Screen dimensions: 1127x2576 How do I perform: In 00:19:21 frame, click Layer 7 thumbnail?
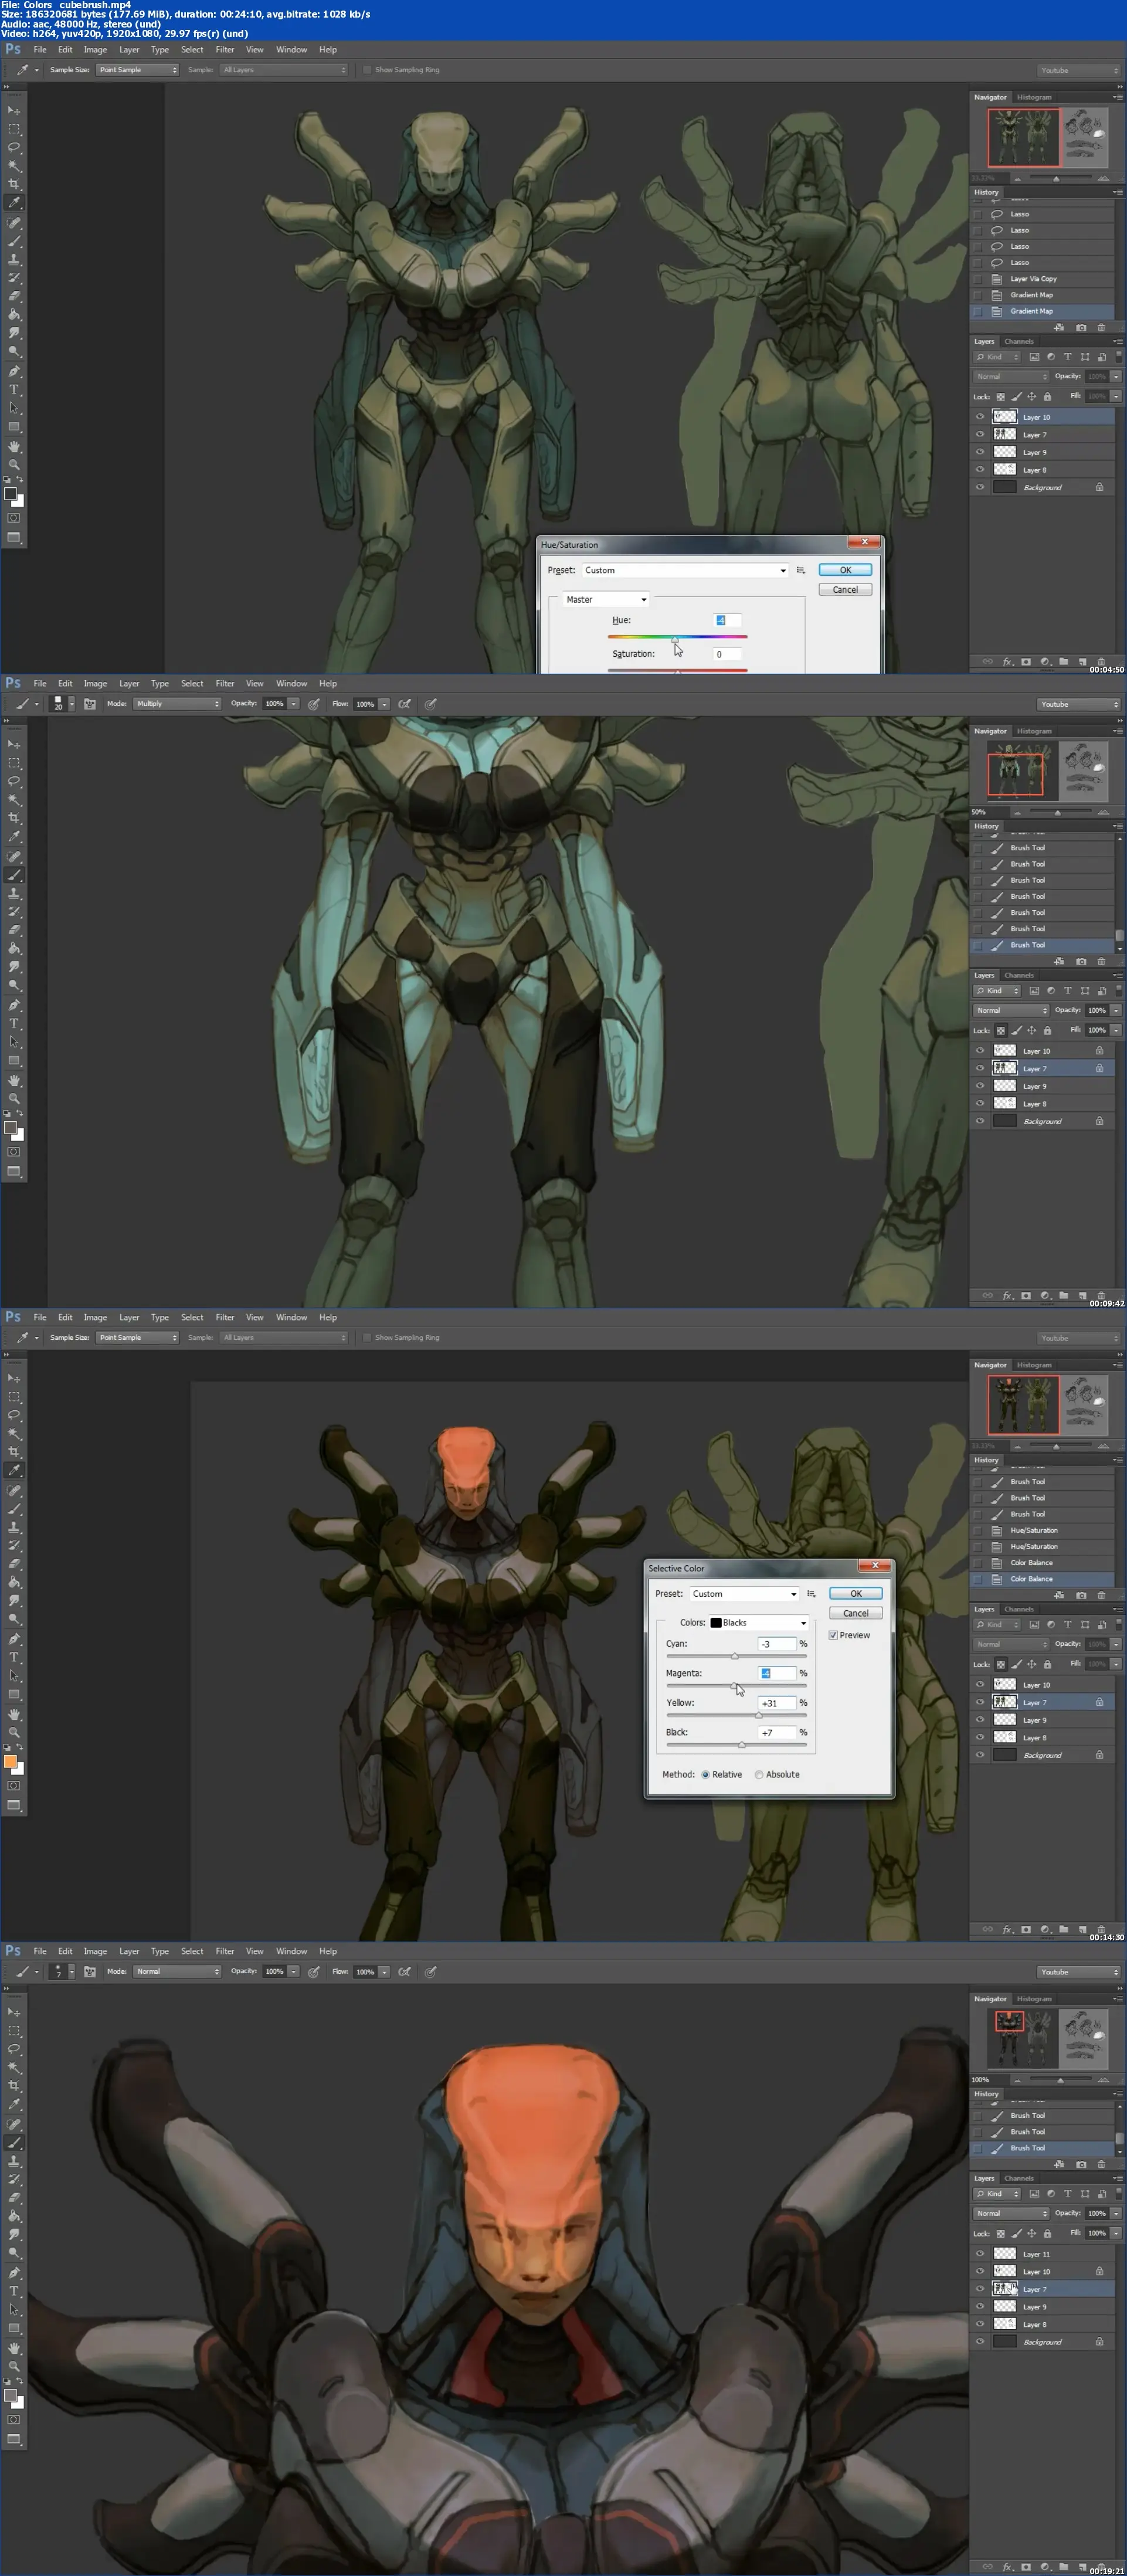pos(1004,2289)
